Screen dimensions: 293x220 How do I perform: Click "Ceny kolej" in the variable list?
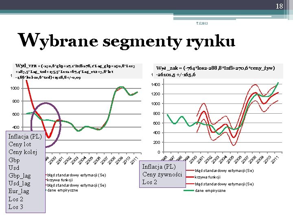(x=23, y=152)
